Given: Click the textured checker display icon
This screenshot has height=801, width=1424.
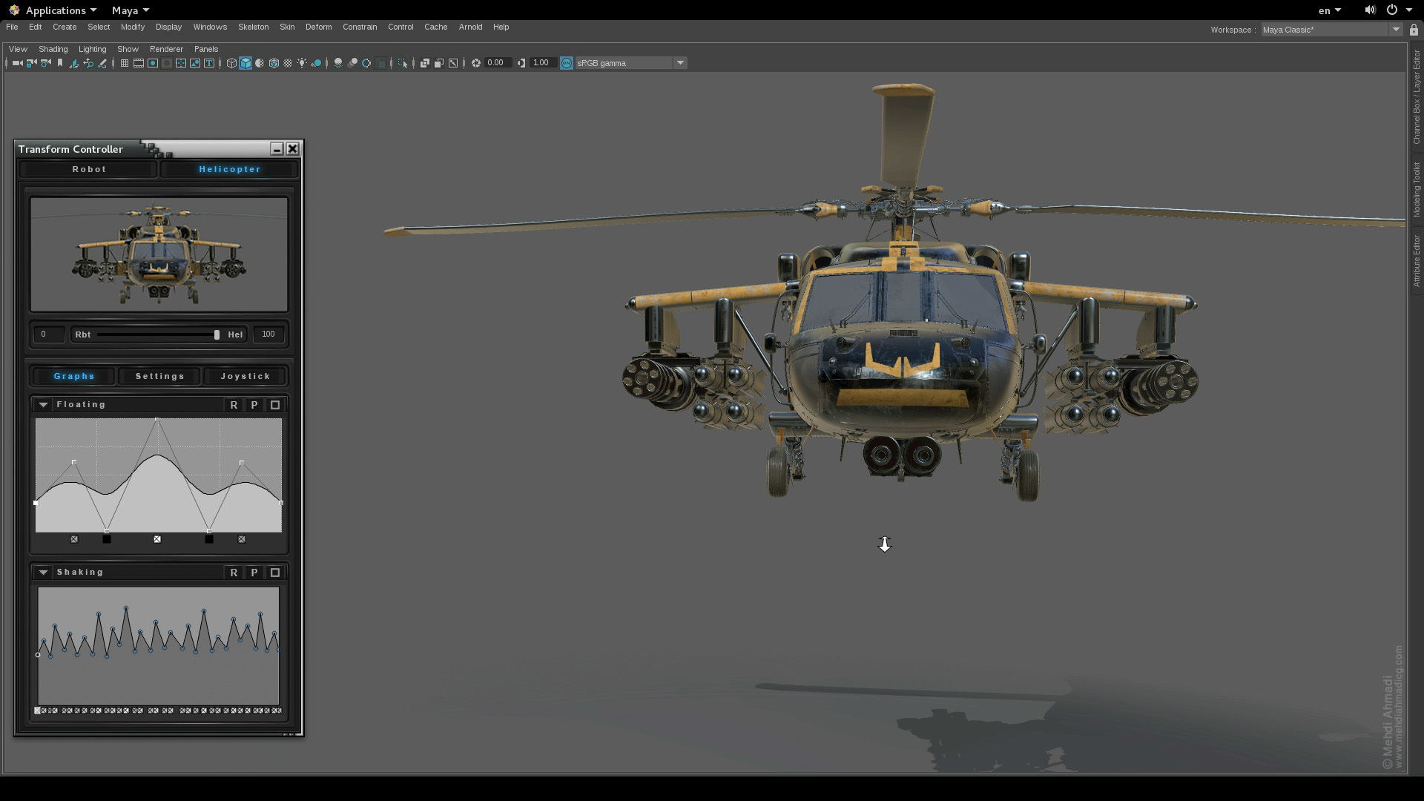Looking at the screenshot, I should coord(288,63).
